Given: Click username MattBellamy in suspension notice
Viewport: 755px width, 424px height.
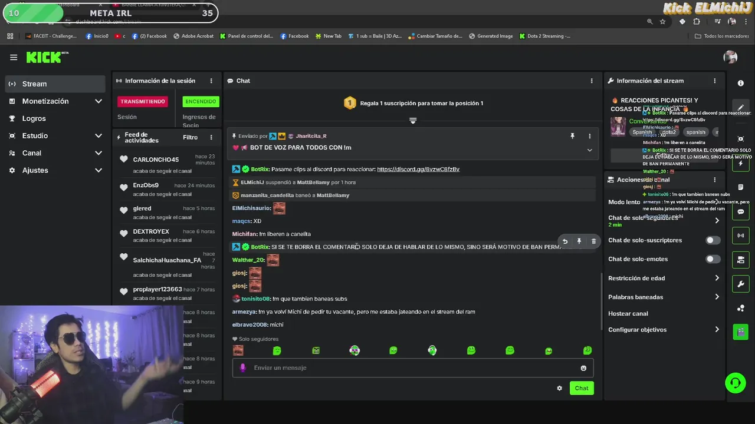Looking at the screenshot, I should 313,183.
